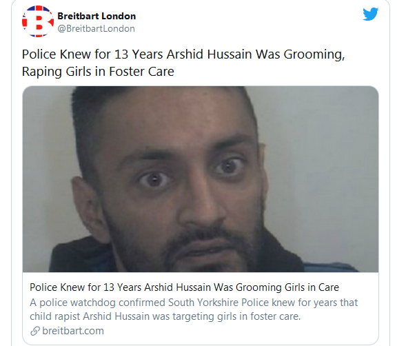Viewport: 406px width, 346px height.
Task: Click the article preview mugshot image
Action: [x=201, y=179]
